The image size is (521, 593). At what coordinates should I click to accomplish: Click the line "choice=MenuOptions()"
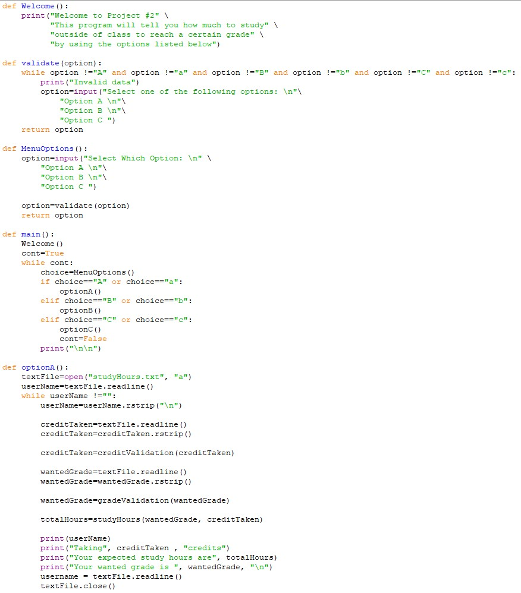[x=87, y=272]
